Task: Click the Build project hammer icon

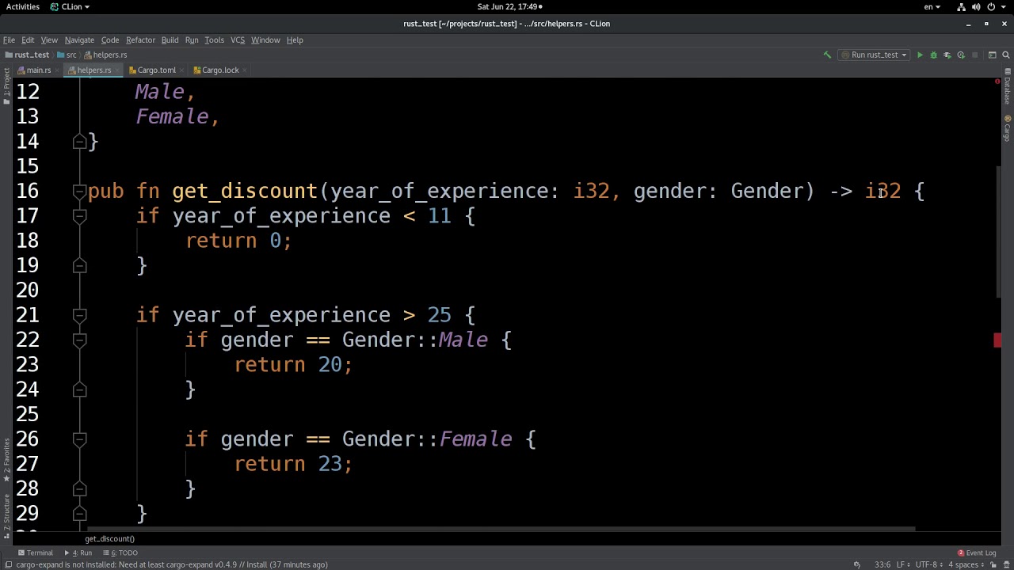Action: [827, 55]
